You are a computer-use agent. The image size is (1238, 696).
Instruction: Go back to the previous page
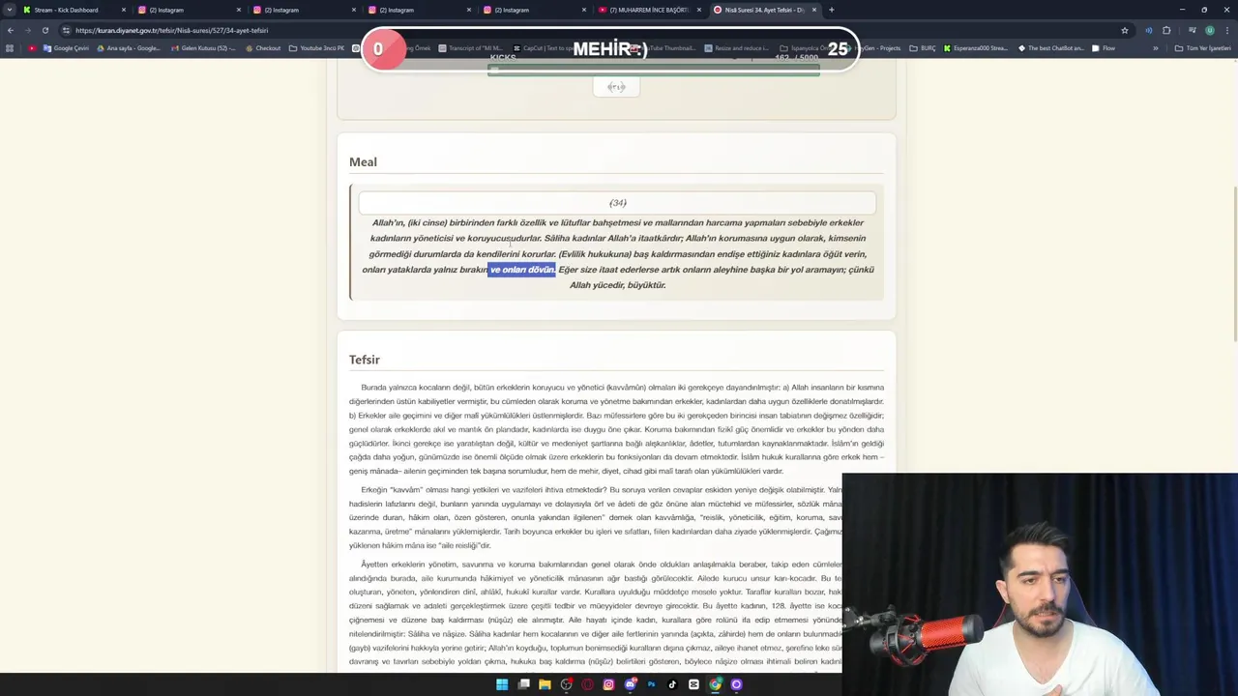click(x=11, y=30)
